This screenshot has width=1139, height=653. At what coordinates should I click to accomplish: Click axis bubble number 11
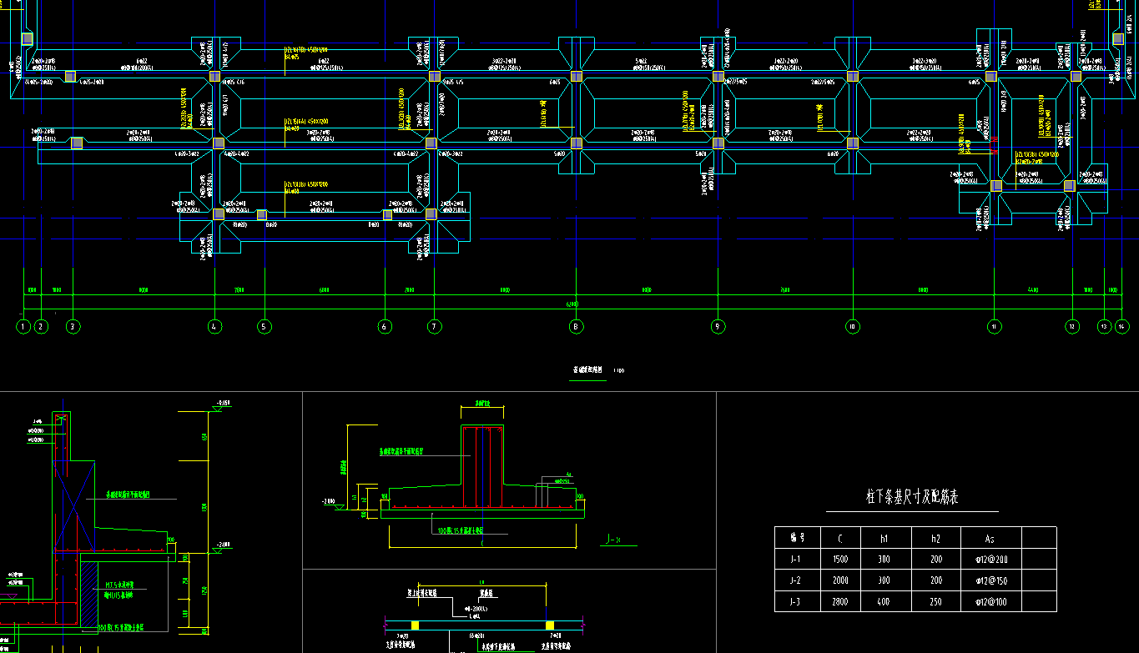click(994, 326)
